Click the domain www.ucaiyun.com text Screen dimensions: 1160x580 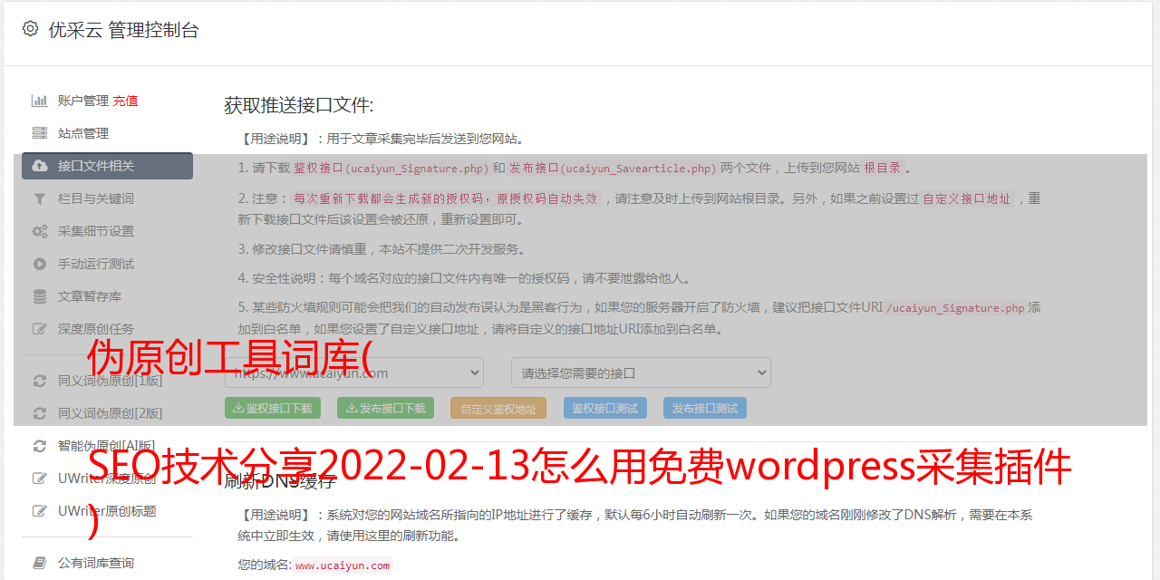pos(343,565)
